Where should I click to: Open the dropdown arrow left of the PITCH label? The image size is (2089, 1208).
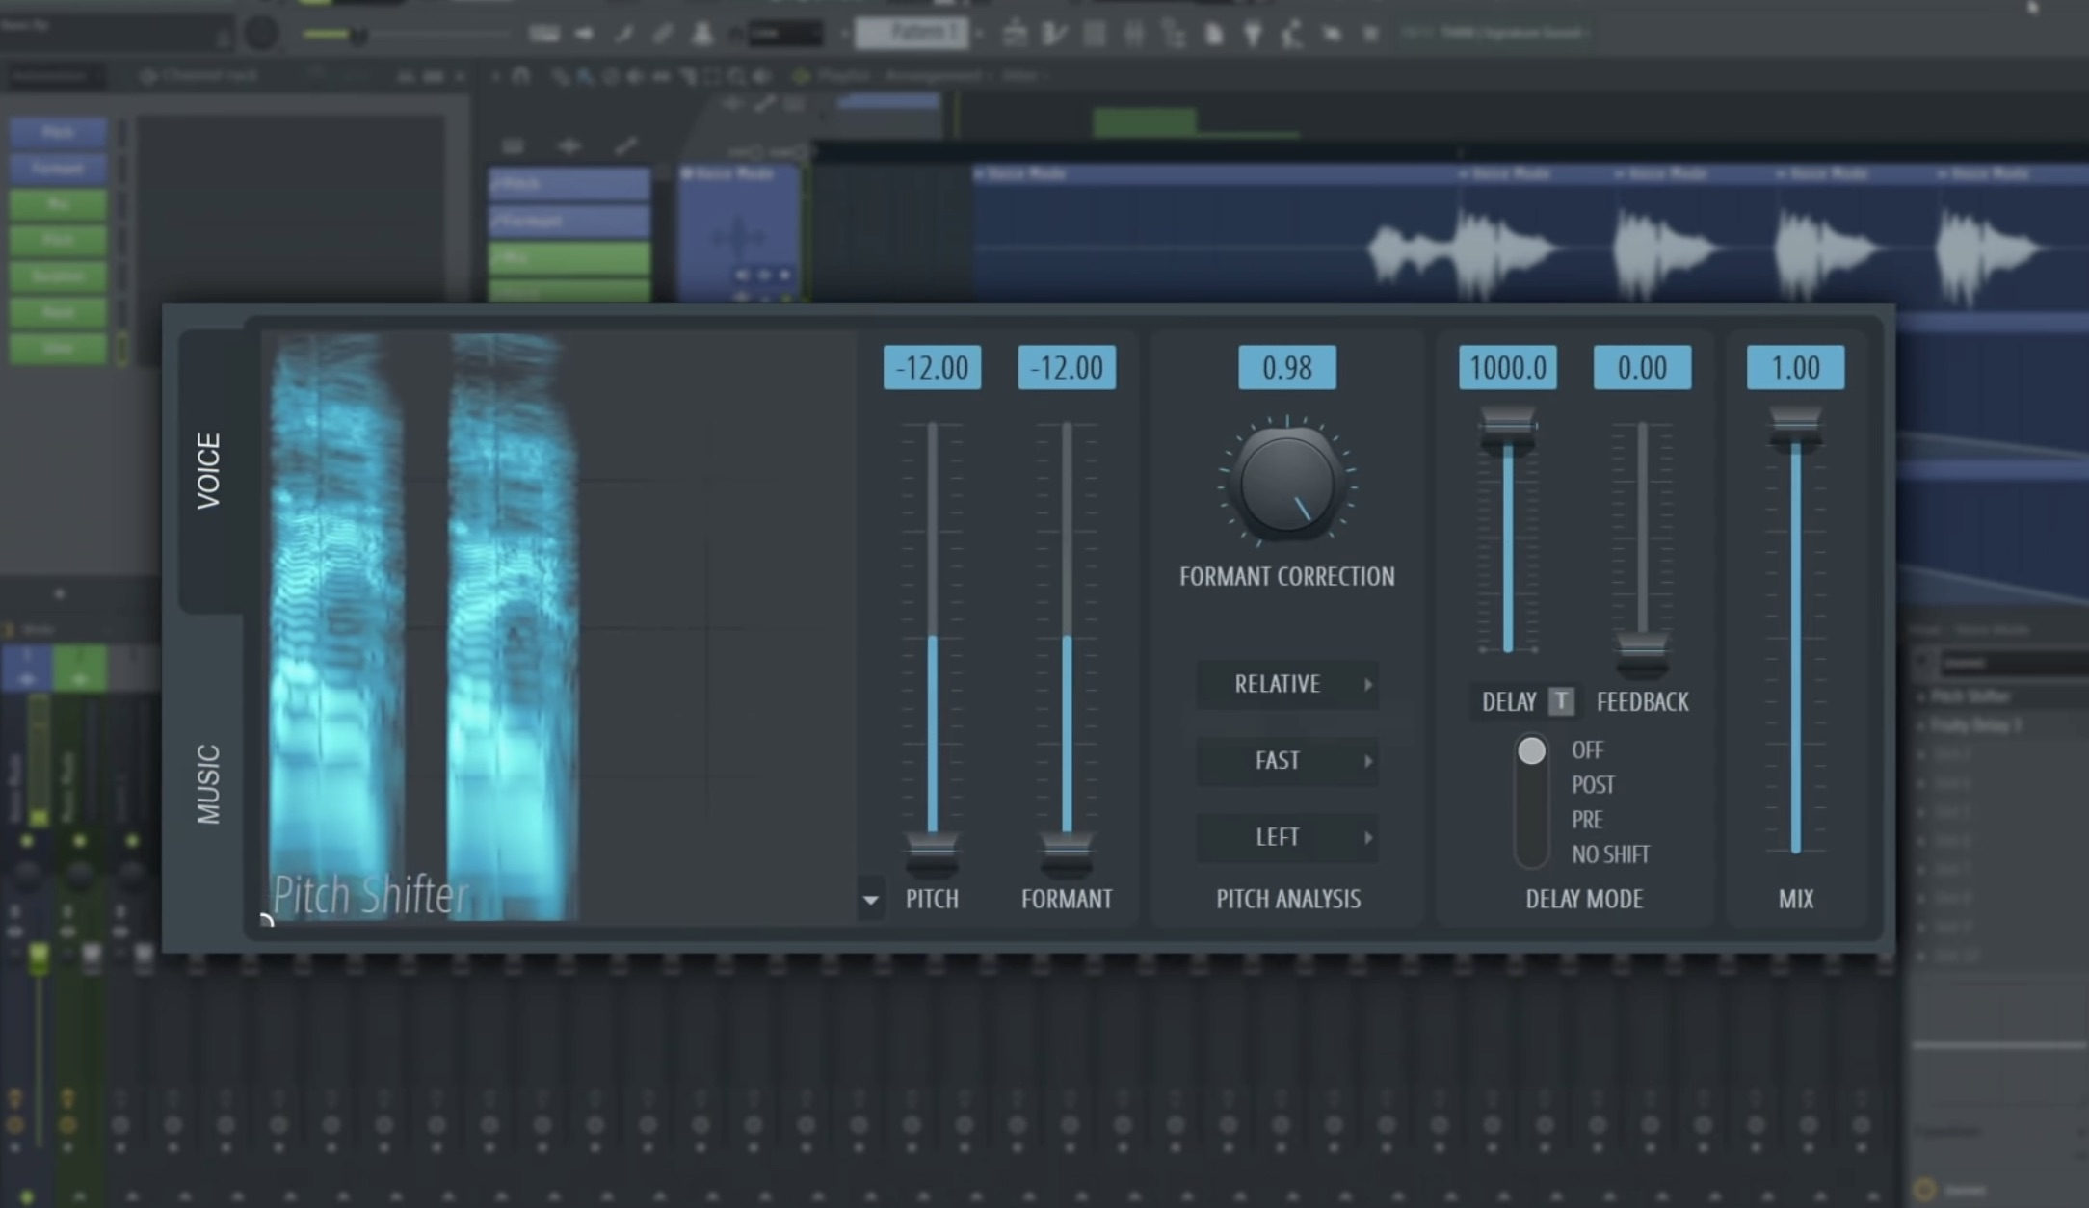(870, 898)
